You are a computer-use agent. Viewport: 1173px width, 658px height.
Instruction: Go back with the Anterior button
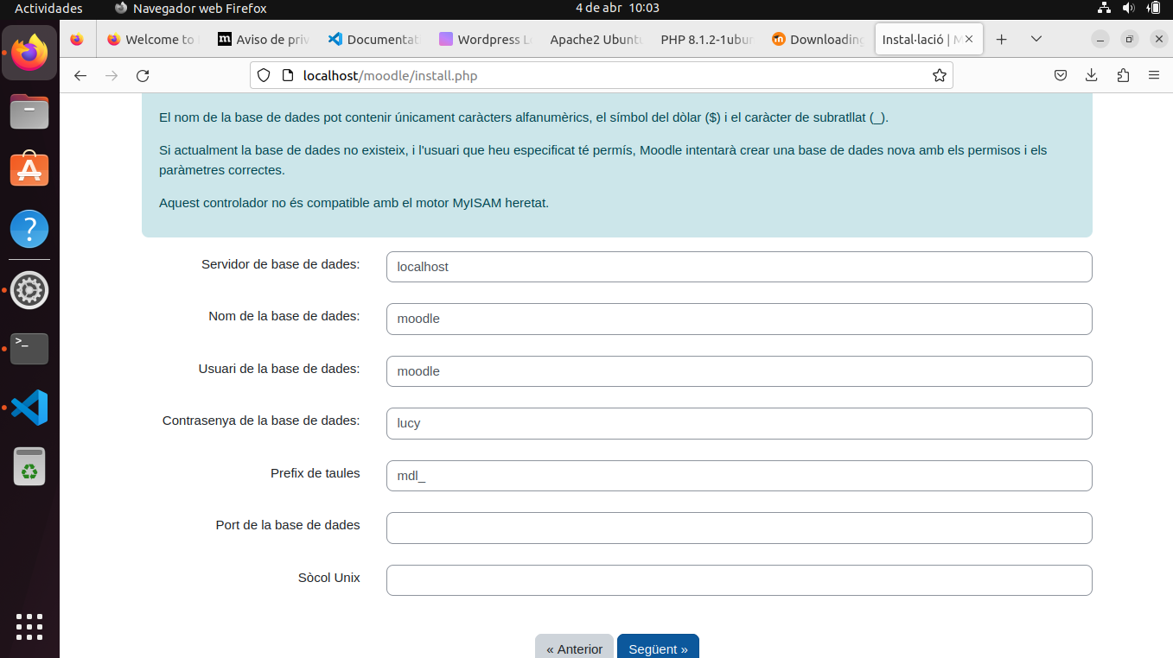pos(574,649)
